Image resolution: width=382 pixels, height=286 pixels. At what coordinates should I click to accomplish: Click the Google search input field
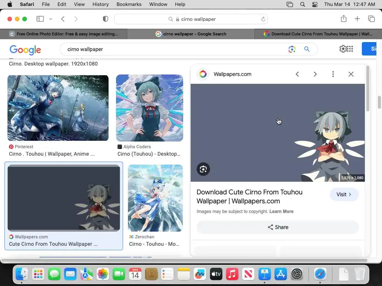click(x=175, y=49)
